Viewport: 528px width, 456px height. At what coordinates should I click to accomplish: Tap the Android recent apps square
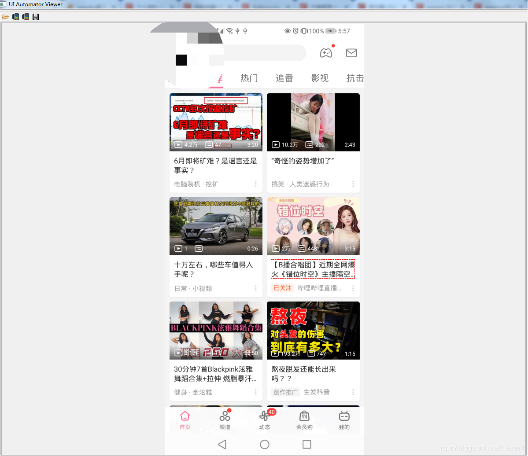point(307,444)
